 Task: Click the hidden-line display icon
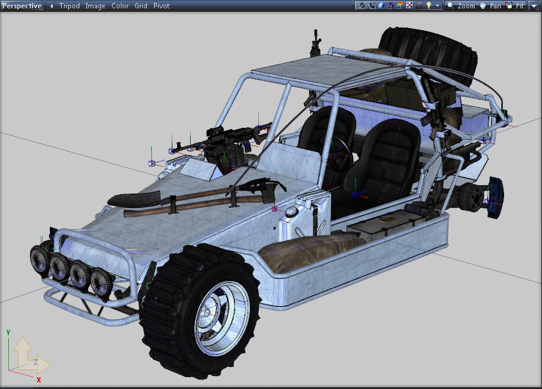click(x=371, y=6)
